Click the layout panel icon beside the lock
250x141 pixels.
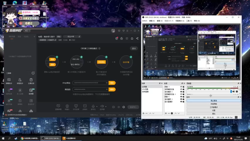127,38
